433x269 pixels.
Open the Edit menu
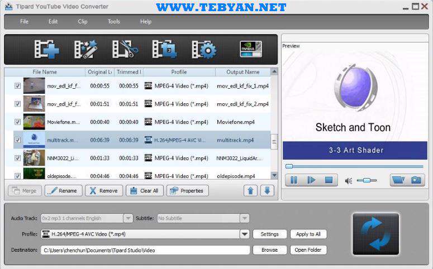pos(53,22)
